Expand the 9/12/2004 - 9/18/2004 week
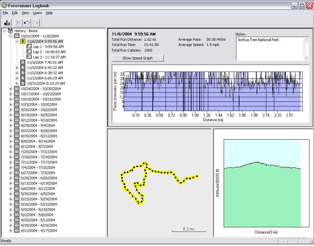This screenshot has width=314, height=246. pos(11,120)
